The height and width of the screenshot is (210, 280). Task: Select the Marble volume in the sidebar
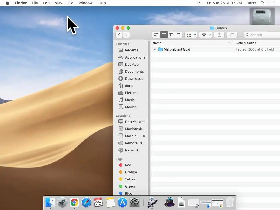coord(129,136)
